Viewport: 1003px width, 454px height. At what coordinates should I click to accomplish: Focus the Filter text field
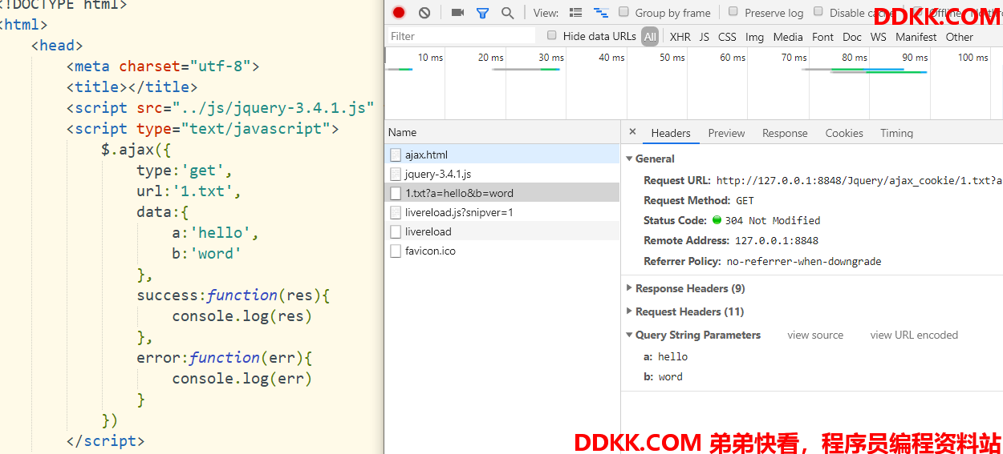461,36
